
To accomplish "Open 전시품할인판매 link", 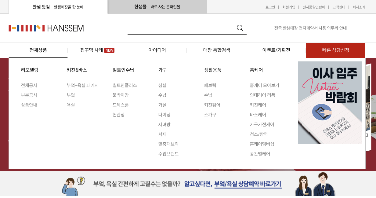I will [314, 7].
